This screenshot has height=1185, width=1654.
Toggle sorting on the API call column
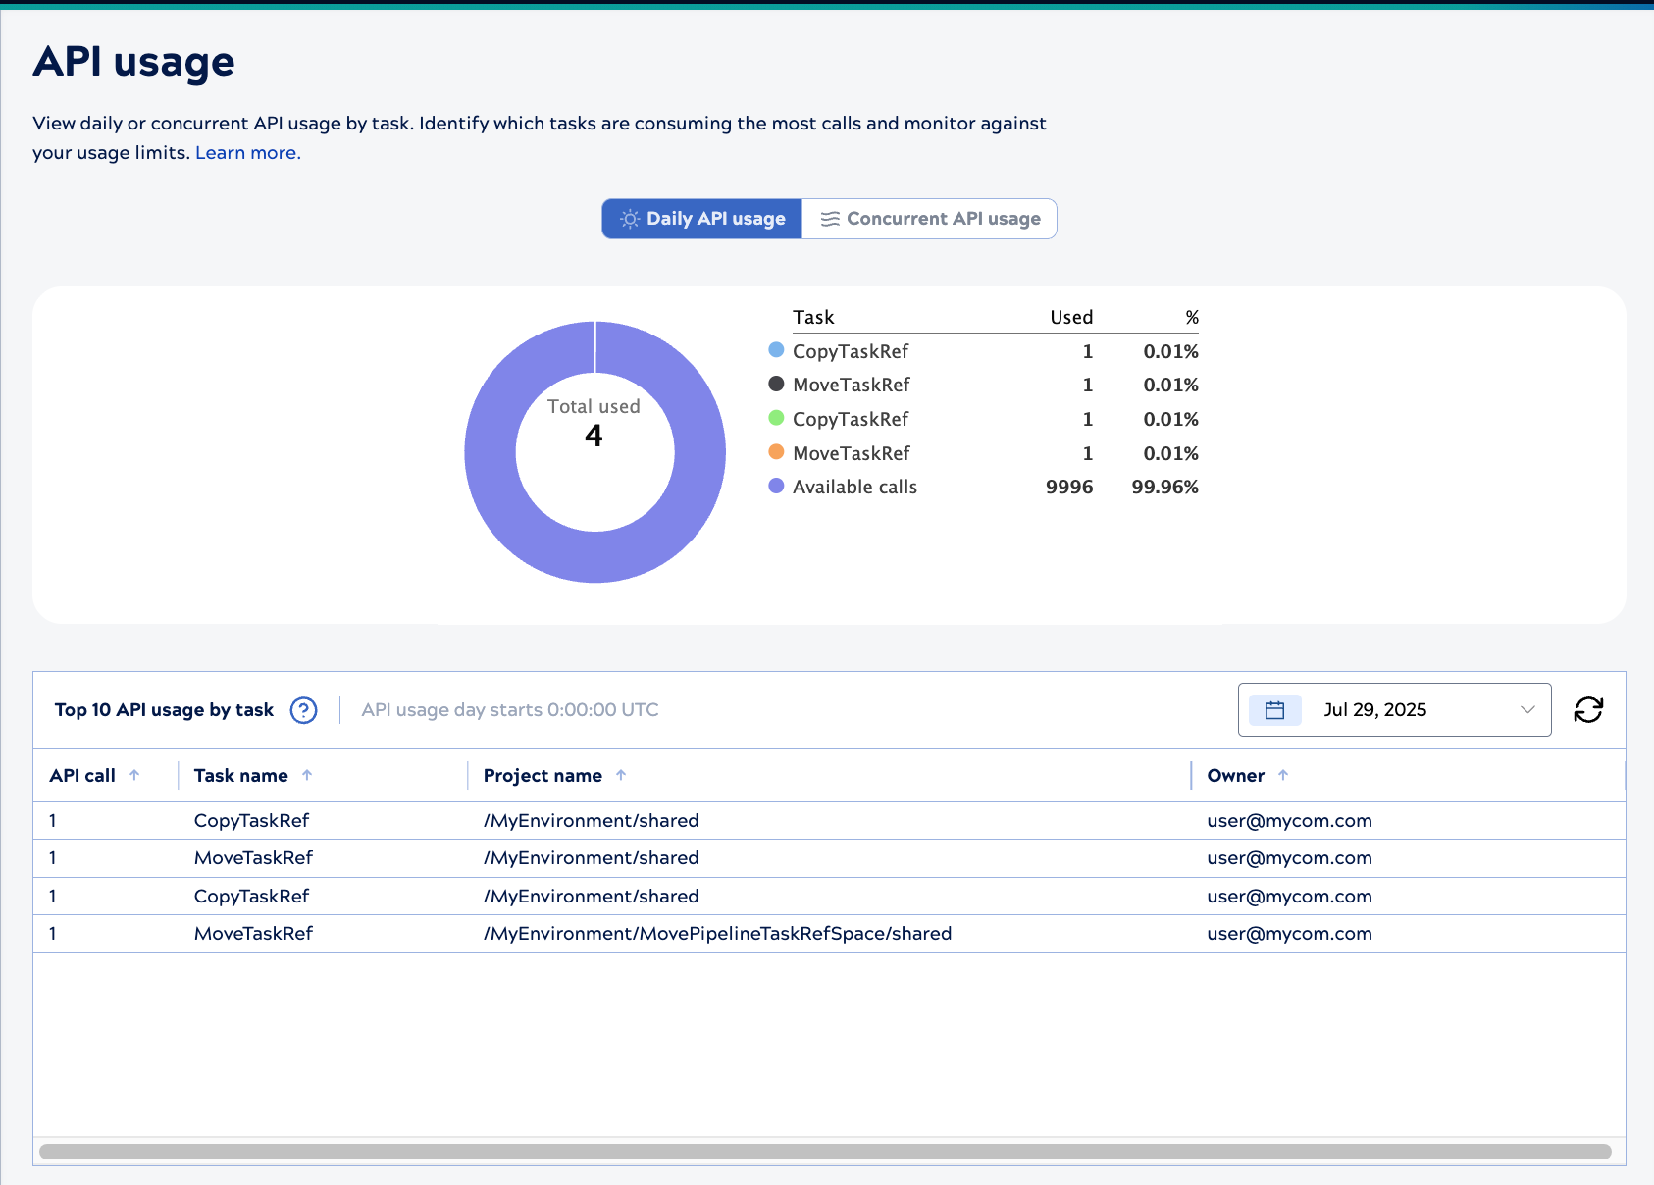tap(132, 774)
